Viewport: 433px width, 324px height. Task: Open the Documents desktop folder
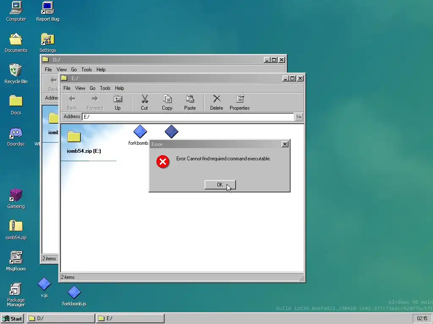click(16, 43)
